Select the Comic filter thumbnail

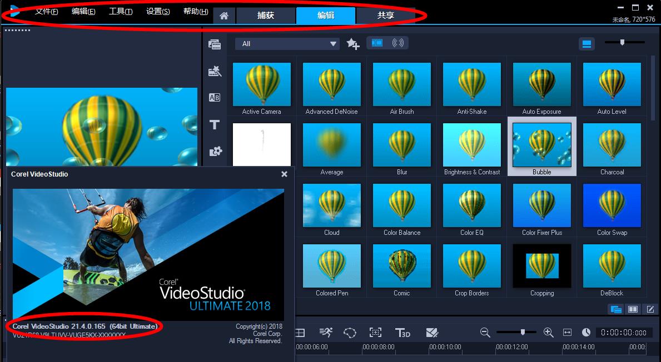(402, 266)
